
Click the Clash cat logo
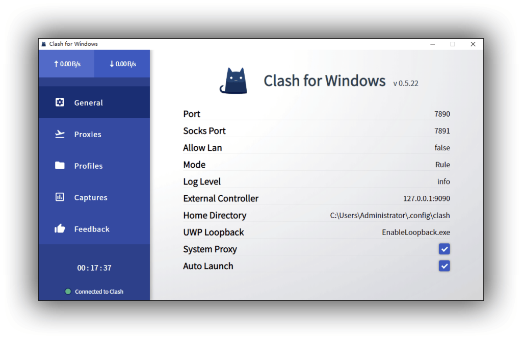pyautogui.click(x=233, y=81)
